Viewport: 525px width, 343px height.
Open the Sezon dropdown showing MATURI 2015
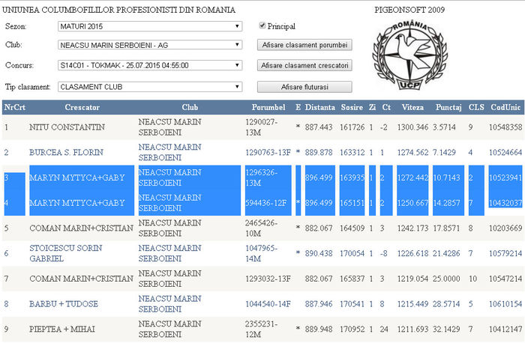150,26
